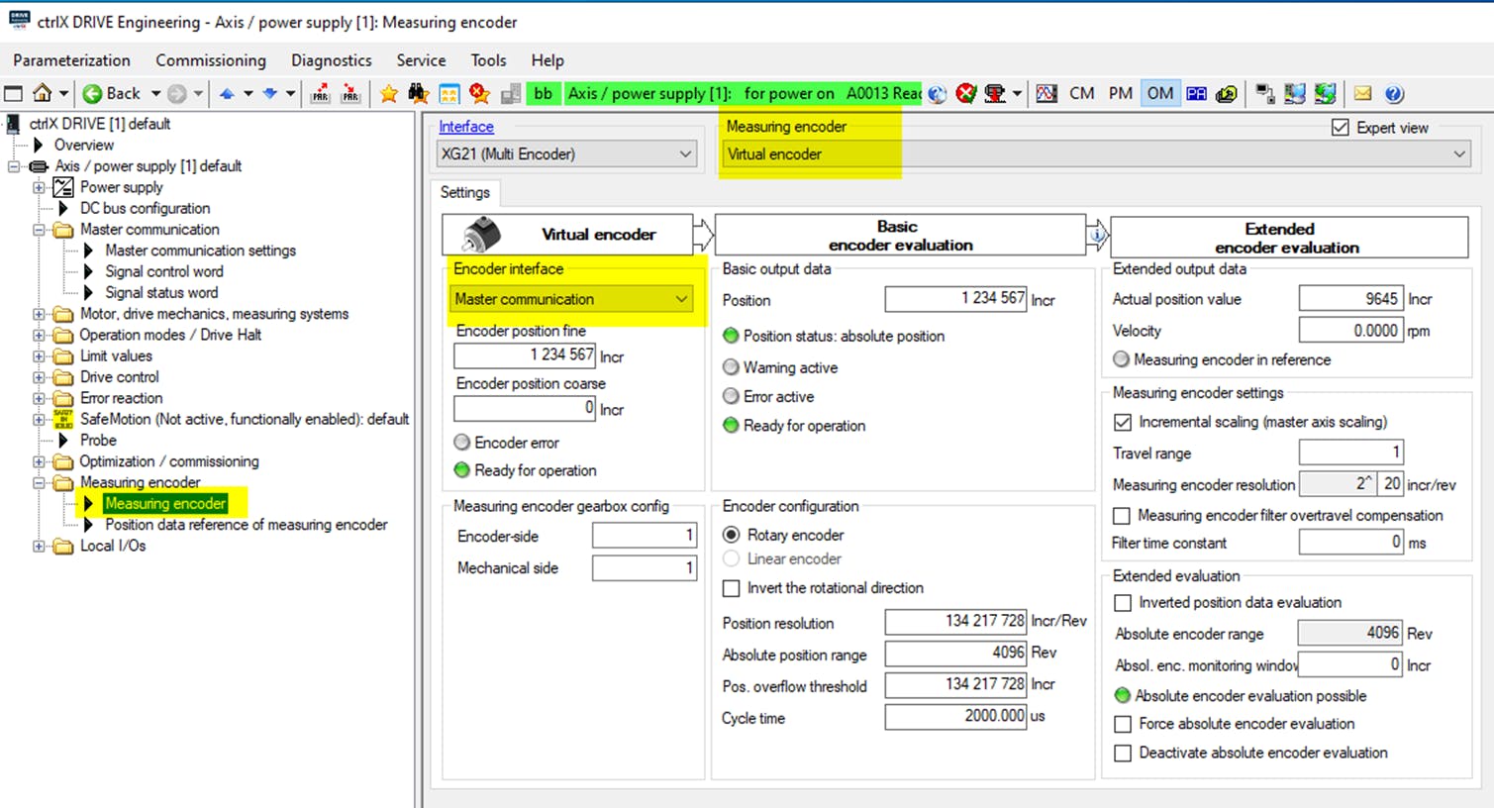This screenshot has width=1494, height=808.
Task: Open the binoculars search favorites icon
Action: click(418, 93)
